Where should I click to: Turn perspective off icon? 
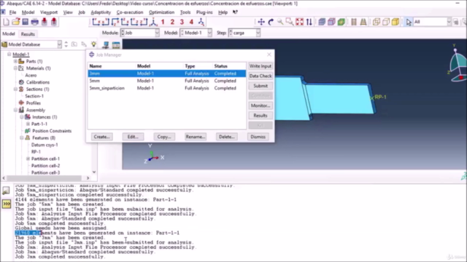354,22
